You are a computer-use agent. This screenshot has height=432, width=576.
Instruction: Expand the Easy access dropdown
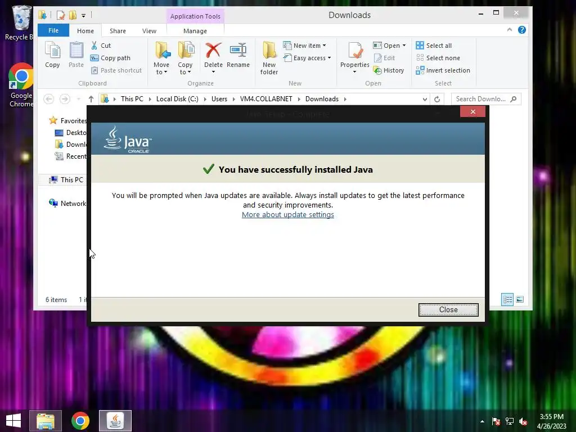(307, 58)
